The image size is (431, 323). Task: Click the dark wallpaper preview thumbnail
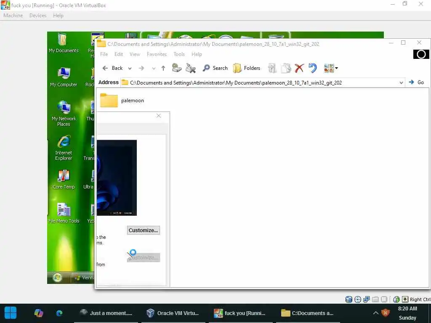(117, 178)
